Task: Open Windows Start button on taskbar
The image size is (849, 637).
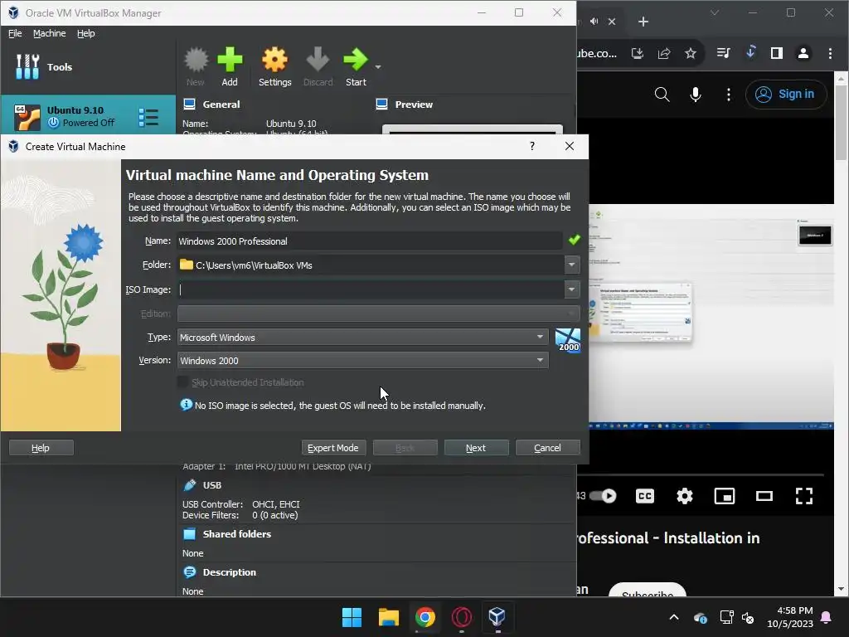Action: click(x=352, y=617)
